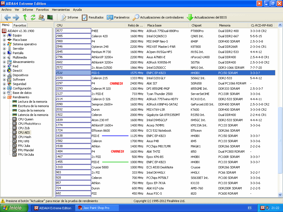
Task: Open the Ayuda menu
Action: [x=77, y=10]
